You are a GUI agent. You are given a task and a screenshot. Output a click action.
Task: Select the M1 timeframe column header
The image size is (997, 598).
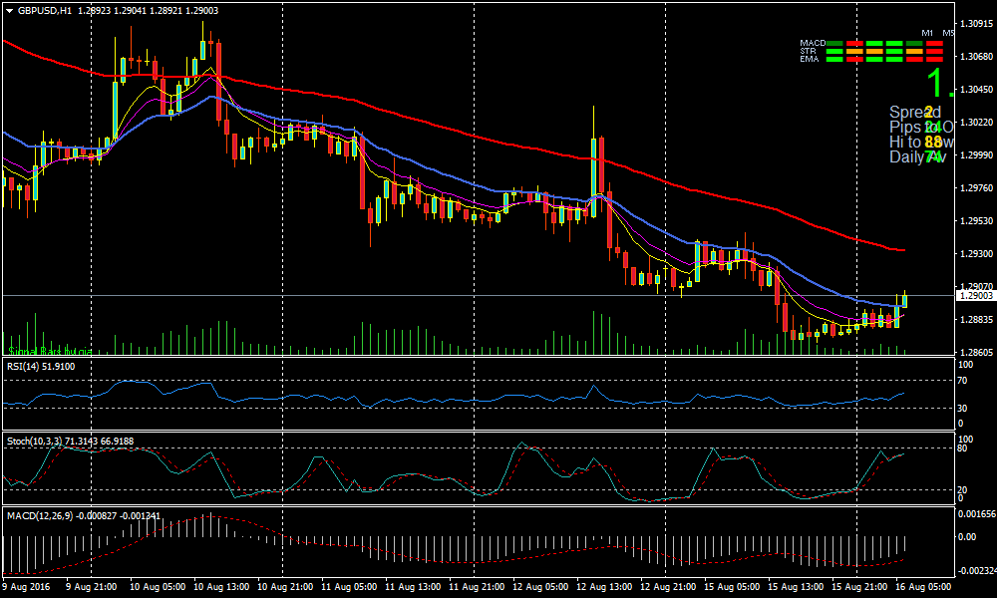click(927, 33)
